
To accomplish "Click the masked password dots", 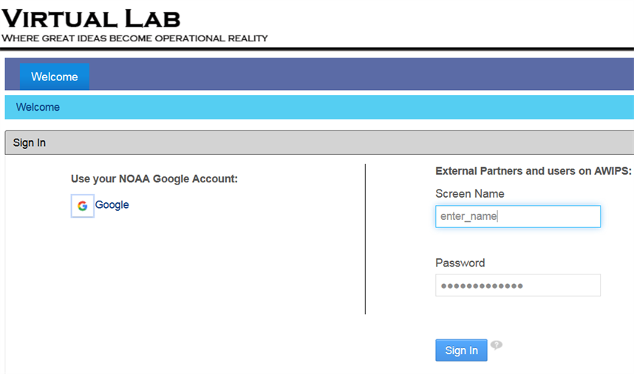I will 482,286.
